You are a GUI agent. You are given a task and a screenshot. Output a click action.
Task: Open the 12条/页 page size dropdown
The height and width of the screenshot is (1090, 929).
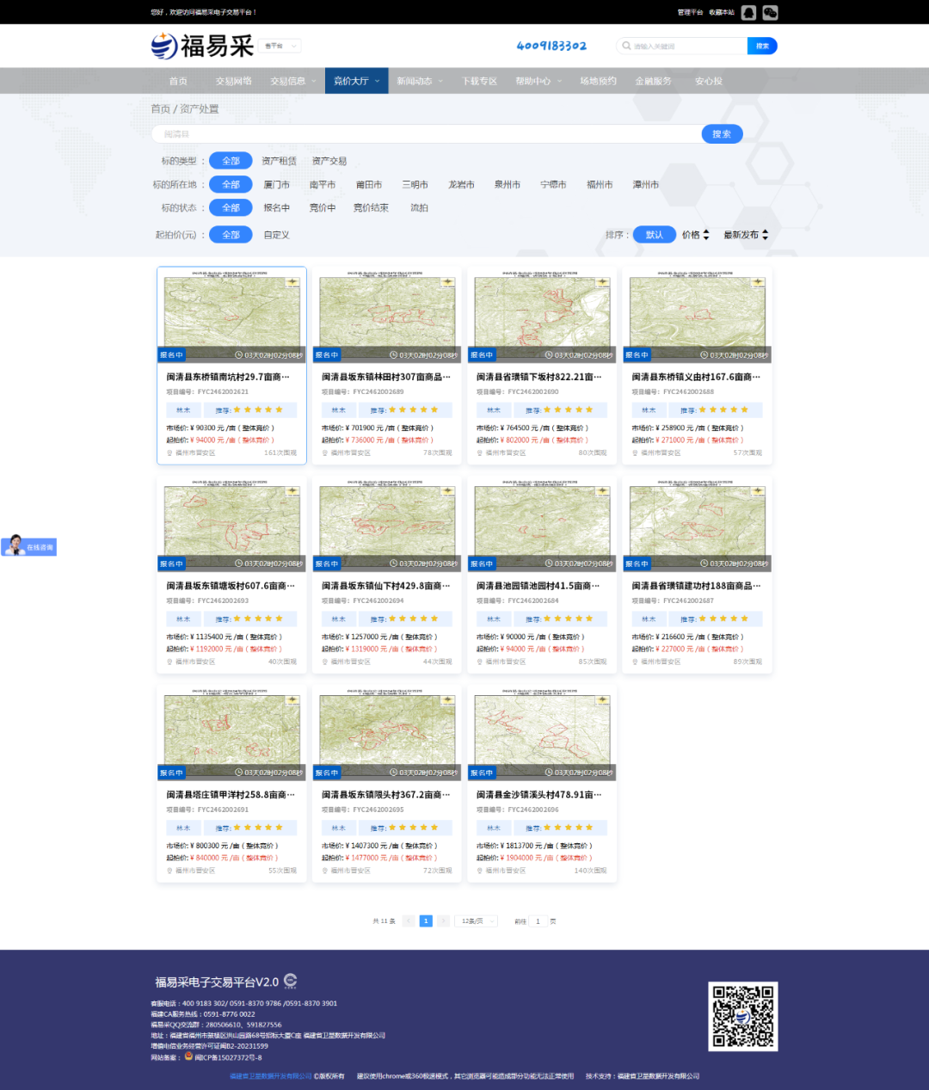[x=477, y=921]
